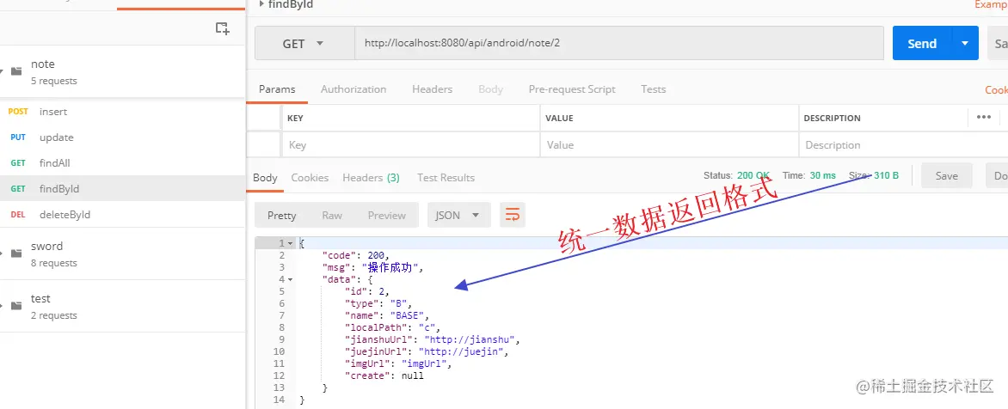
Task: Click the Key input field
Action: click(411, 145)
